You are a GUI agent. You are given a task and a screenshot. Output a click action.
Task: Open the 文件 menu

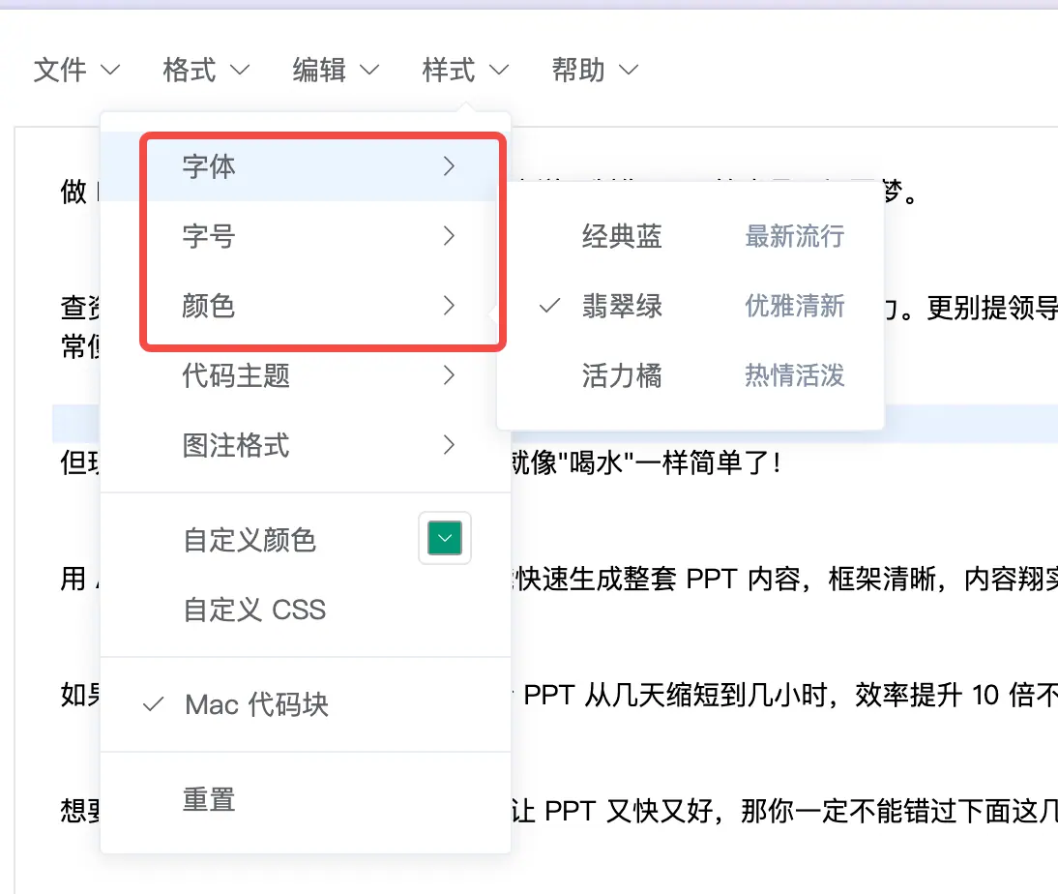pyautogui.click(x=76, y=70)
